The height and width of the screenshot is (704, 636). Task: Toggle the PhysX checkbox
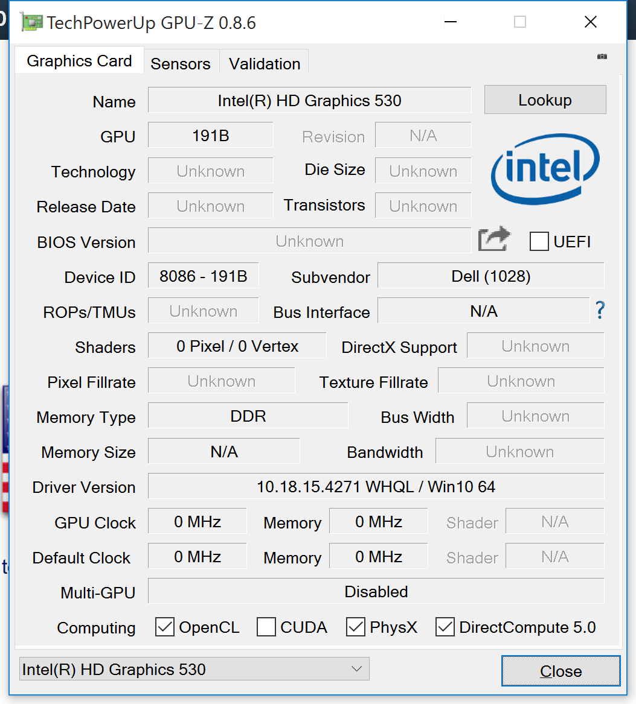coord(356,627)
